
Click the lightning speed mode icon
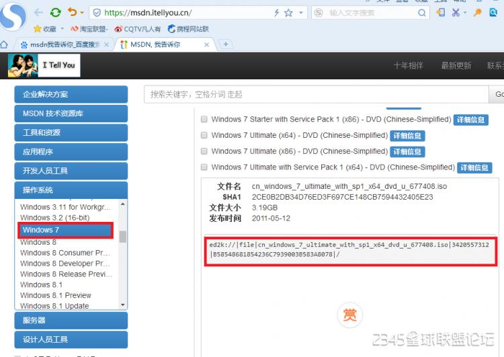(x=276, y=13)
